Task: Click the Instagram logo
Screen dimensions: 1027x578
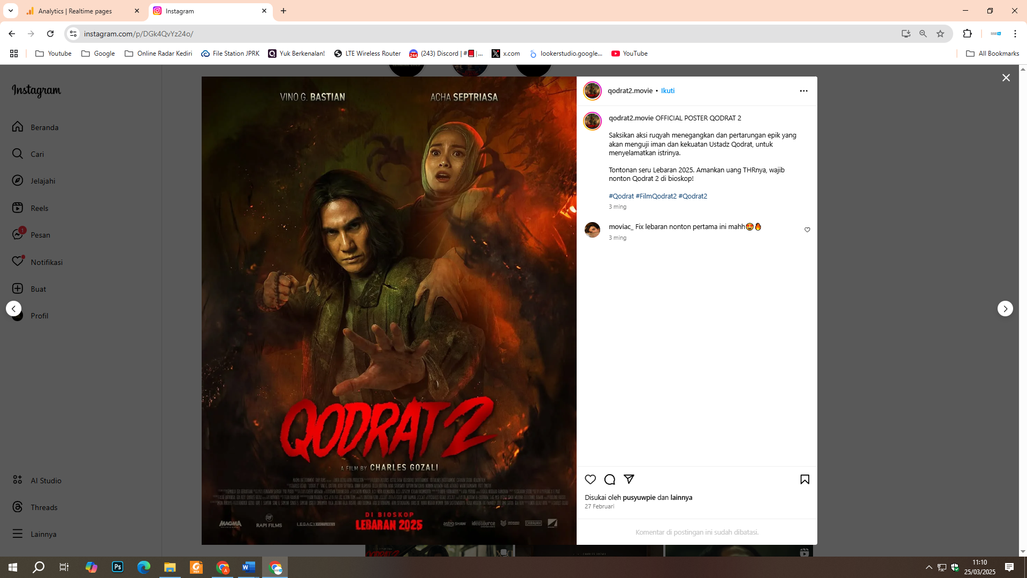Action: click(x=36, y=90)
